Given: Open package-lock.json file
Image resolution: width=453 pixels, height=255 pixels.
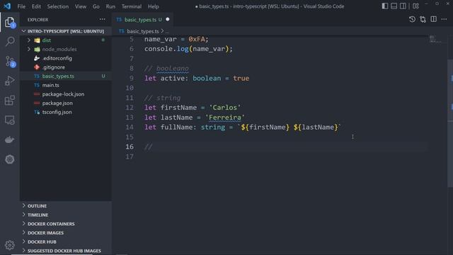Looking at the screenshot, I should pyautogui.click(x=65, y=94).
